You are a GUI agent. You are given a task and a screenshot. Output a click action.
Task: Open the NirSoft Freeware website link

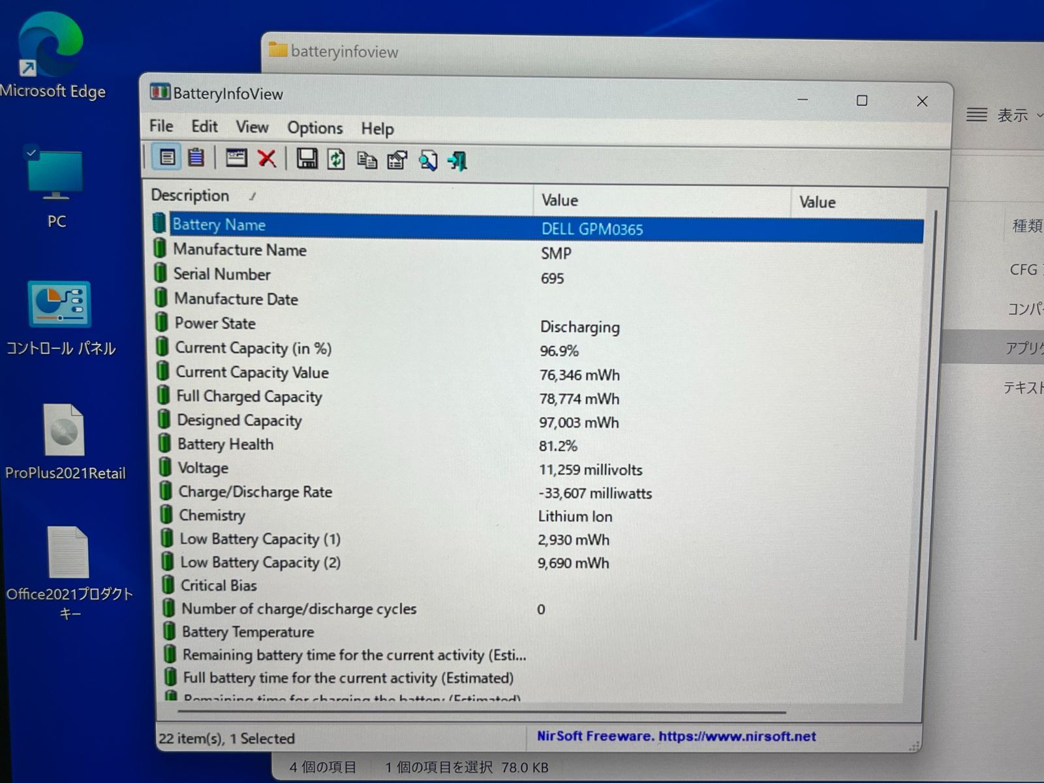point(676,736)
